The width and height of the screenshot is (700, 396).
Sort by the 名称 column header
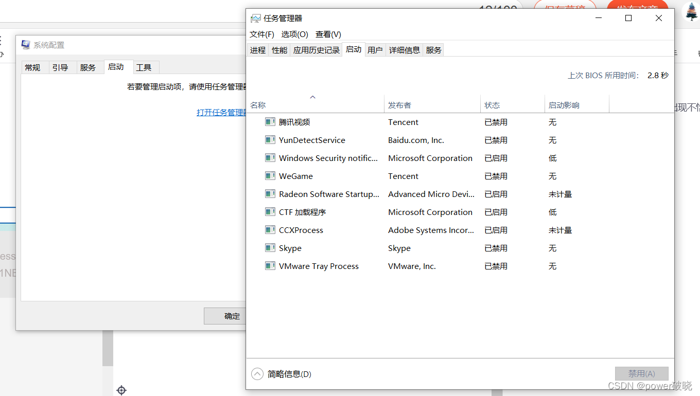(x=315, y=104)
